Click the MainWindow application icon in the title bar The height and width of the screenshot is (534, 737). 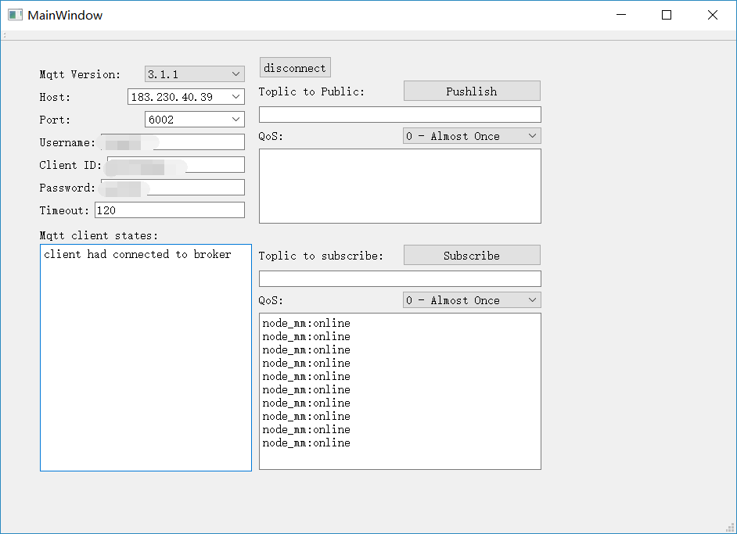(x=14, y=14)
